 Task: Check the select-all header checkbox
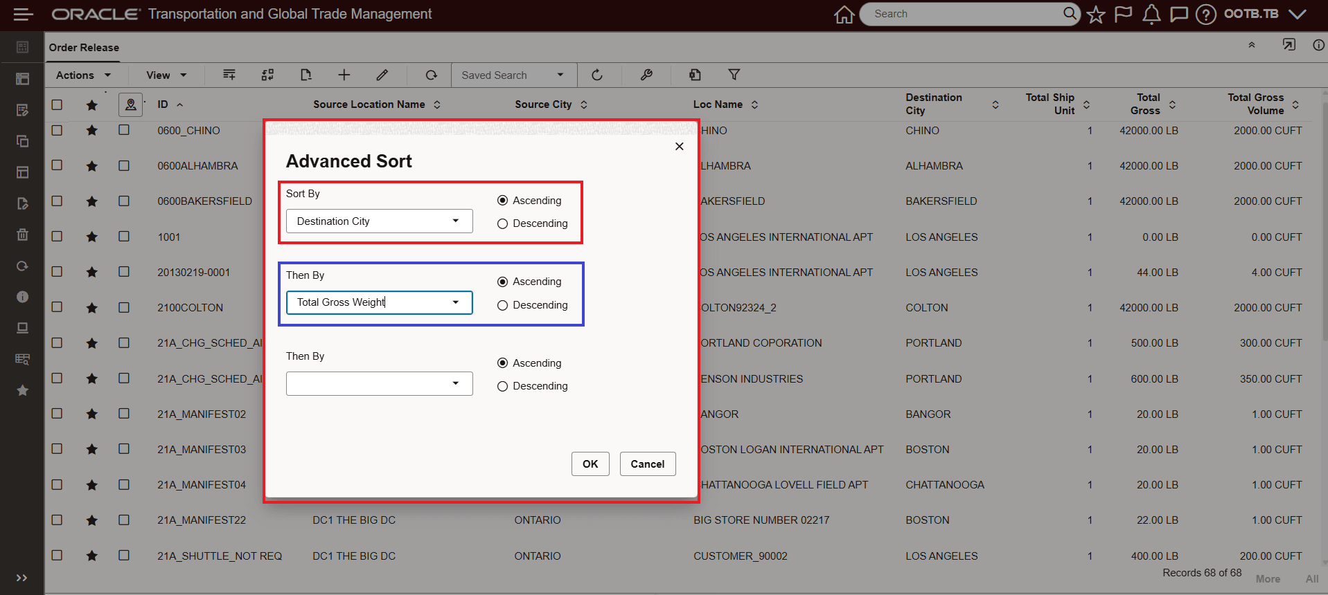[x=57, y=104]
